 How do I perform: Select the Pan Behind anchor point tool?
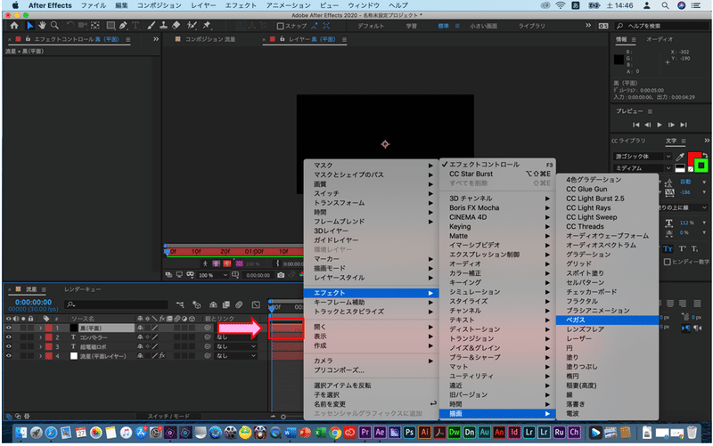95,26
